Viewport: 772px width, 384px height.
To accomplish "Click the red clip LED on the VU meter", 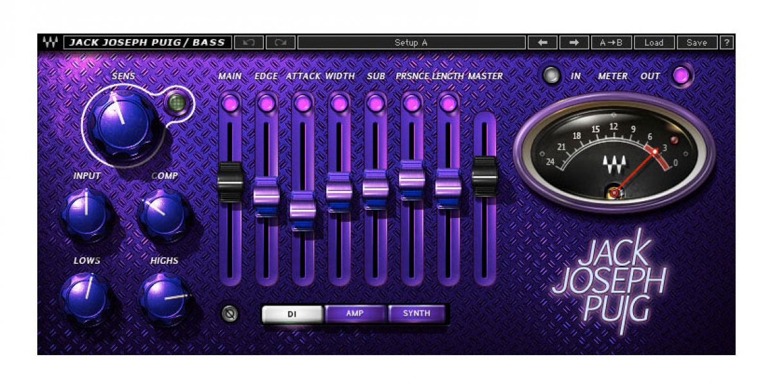I will tap(674, 140).
